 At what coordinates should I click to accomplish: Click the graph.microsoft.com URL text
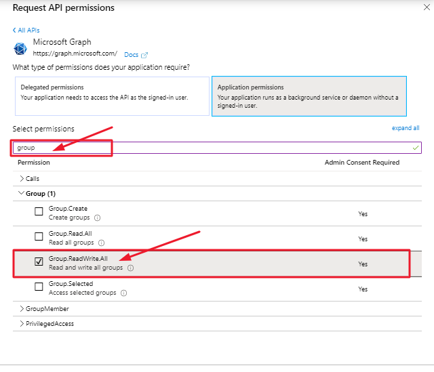[75, 54]
